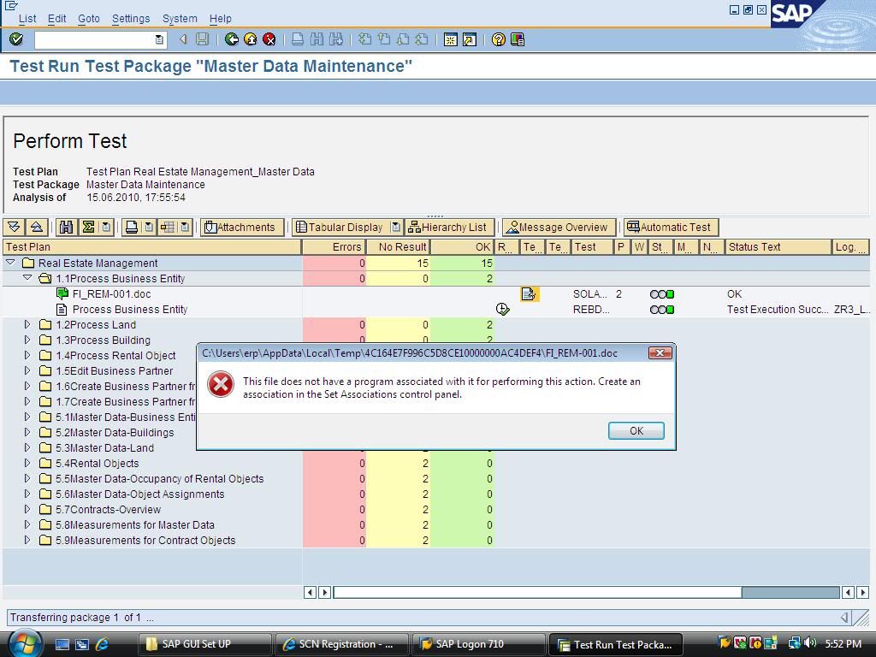Open the command field history dropdown

click(x=159, y=39)
